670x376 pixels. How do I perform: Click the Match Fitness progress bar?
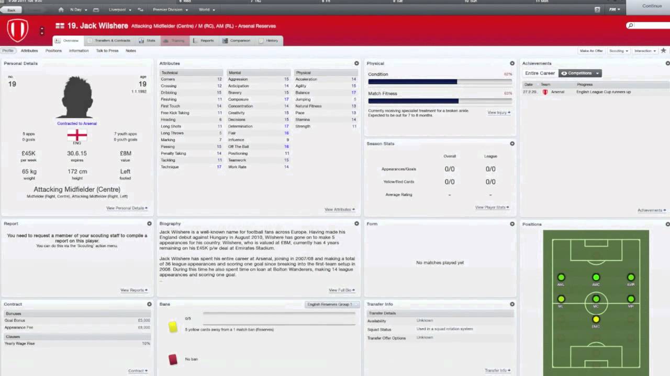[x=440, y=101]
